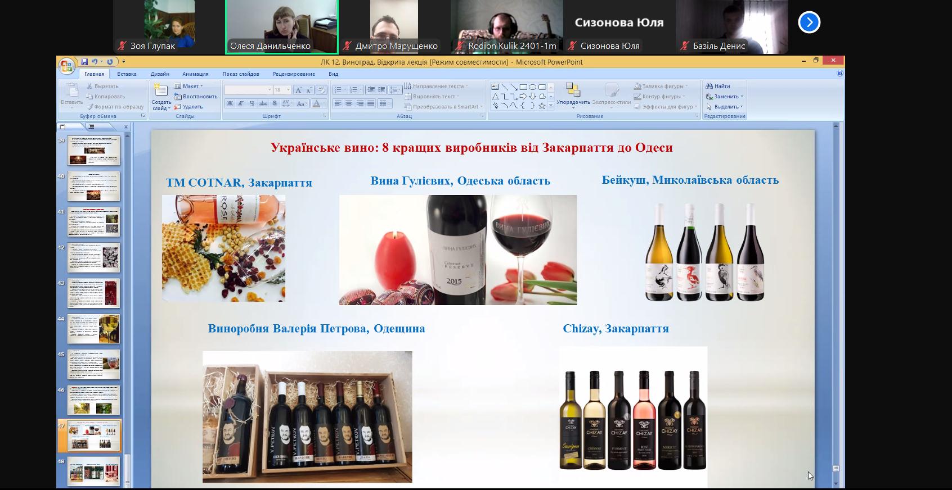Viewport: 952px width, 490px height.
Task: Clear all formatting with the eraser icon
Action: click(x=321, y=90)
